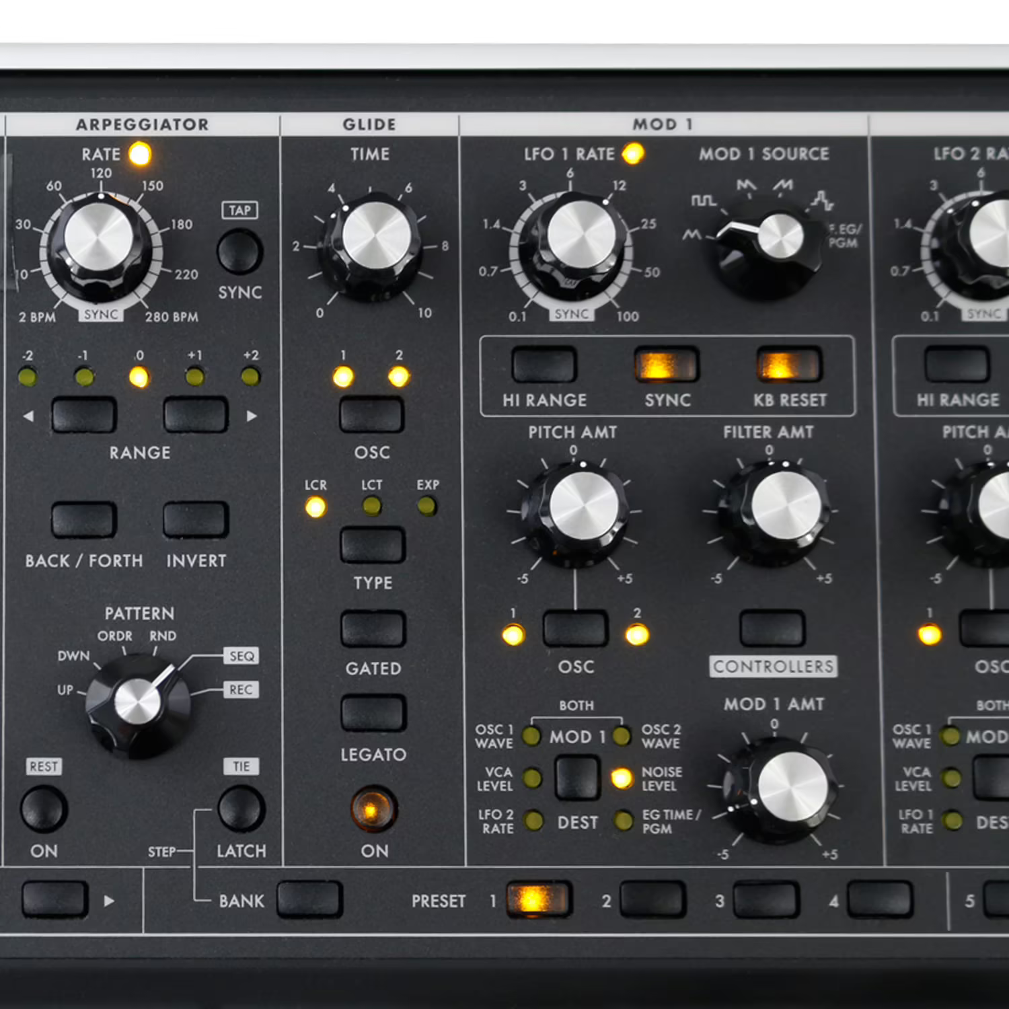
Task: Toggle the Back / Forth button
Action: 84,520
